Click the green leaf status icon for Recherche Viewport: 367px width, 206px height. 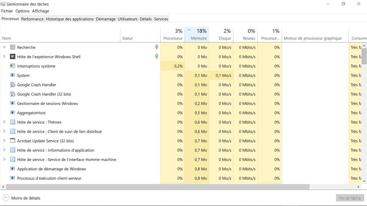tap(157, 47)
